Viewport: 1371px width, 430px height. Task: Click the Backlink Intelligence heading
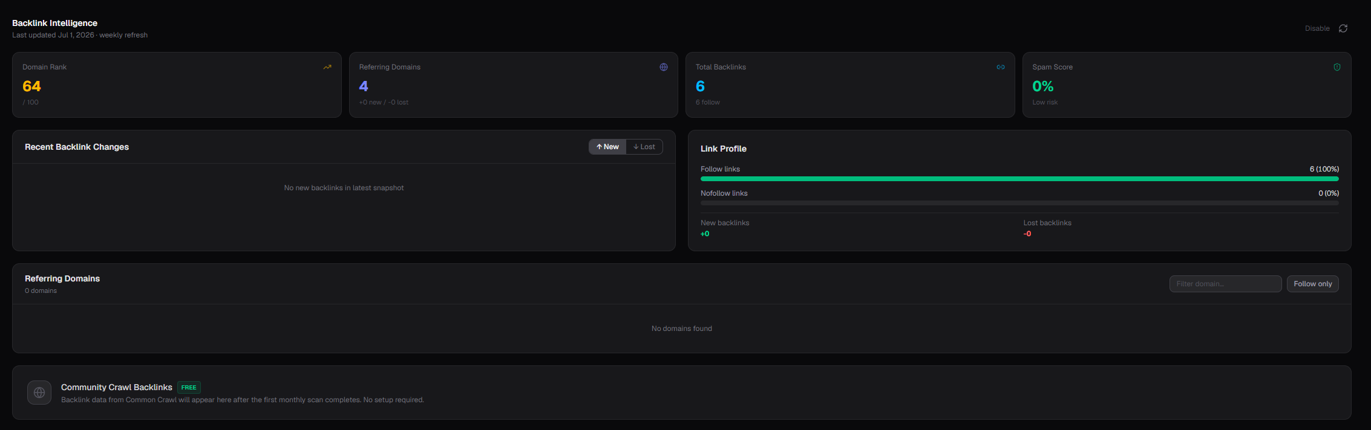click(54, 23)
